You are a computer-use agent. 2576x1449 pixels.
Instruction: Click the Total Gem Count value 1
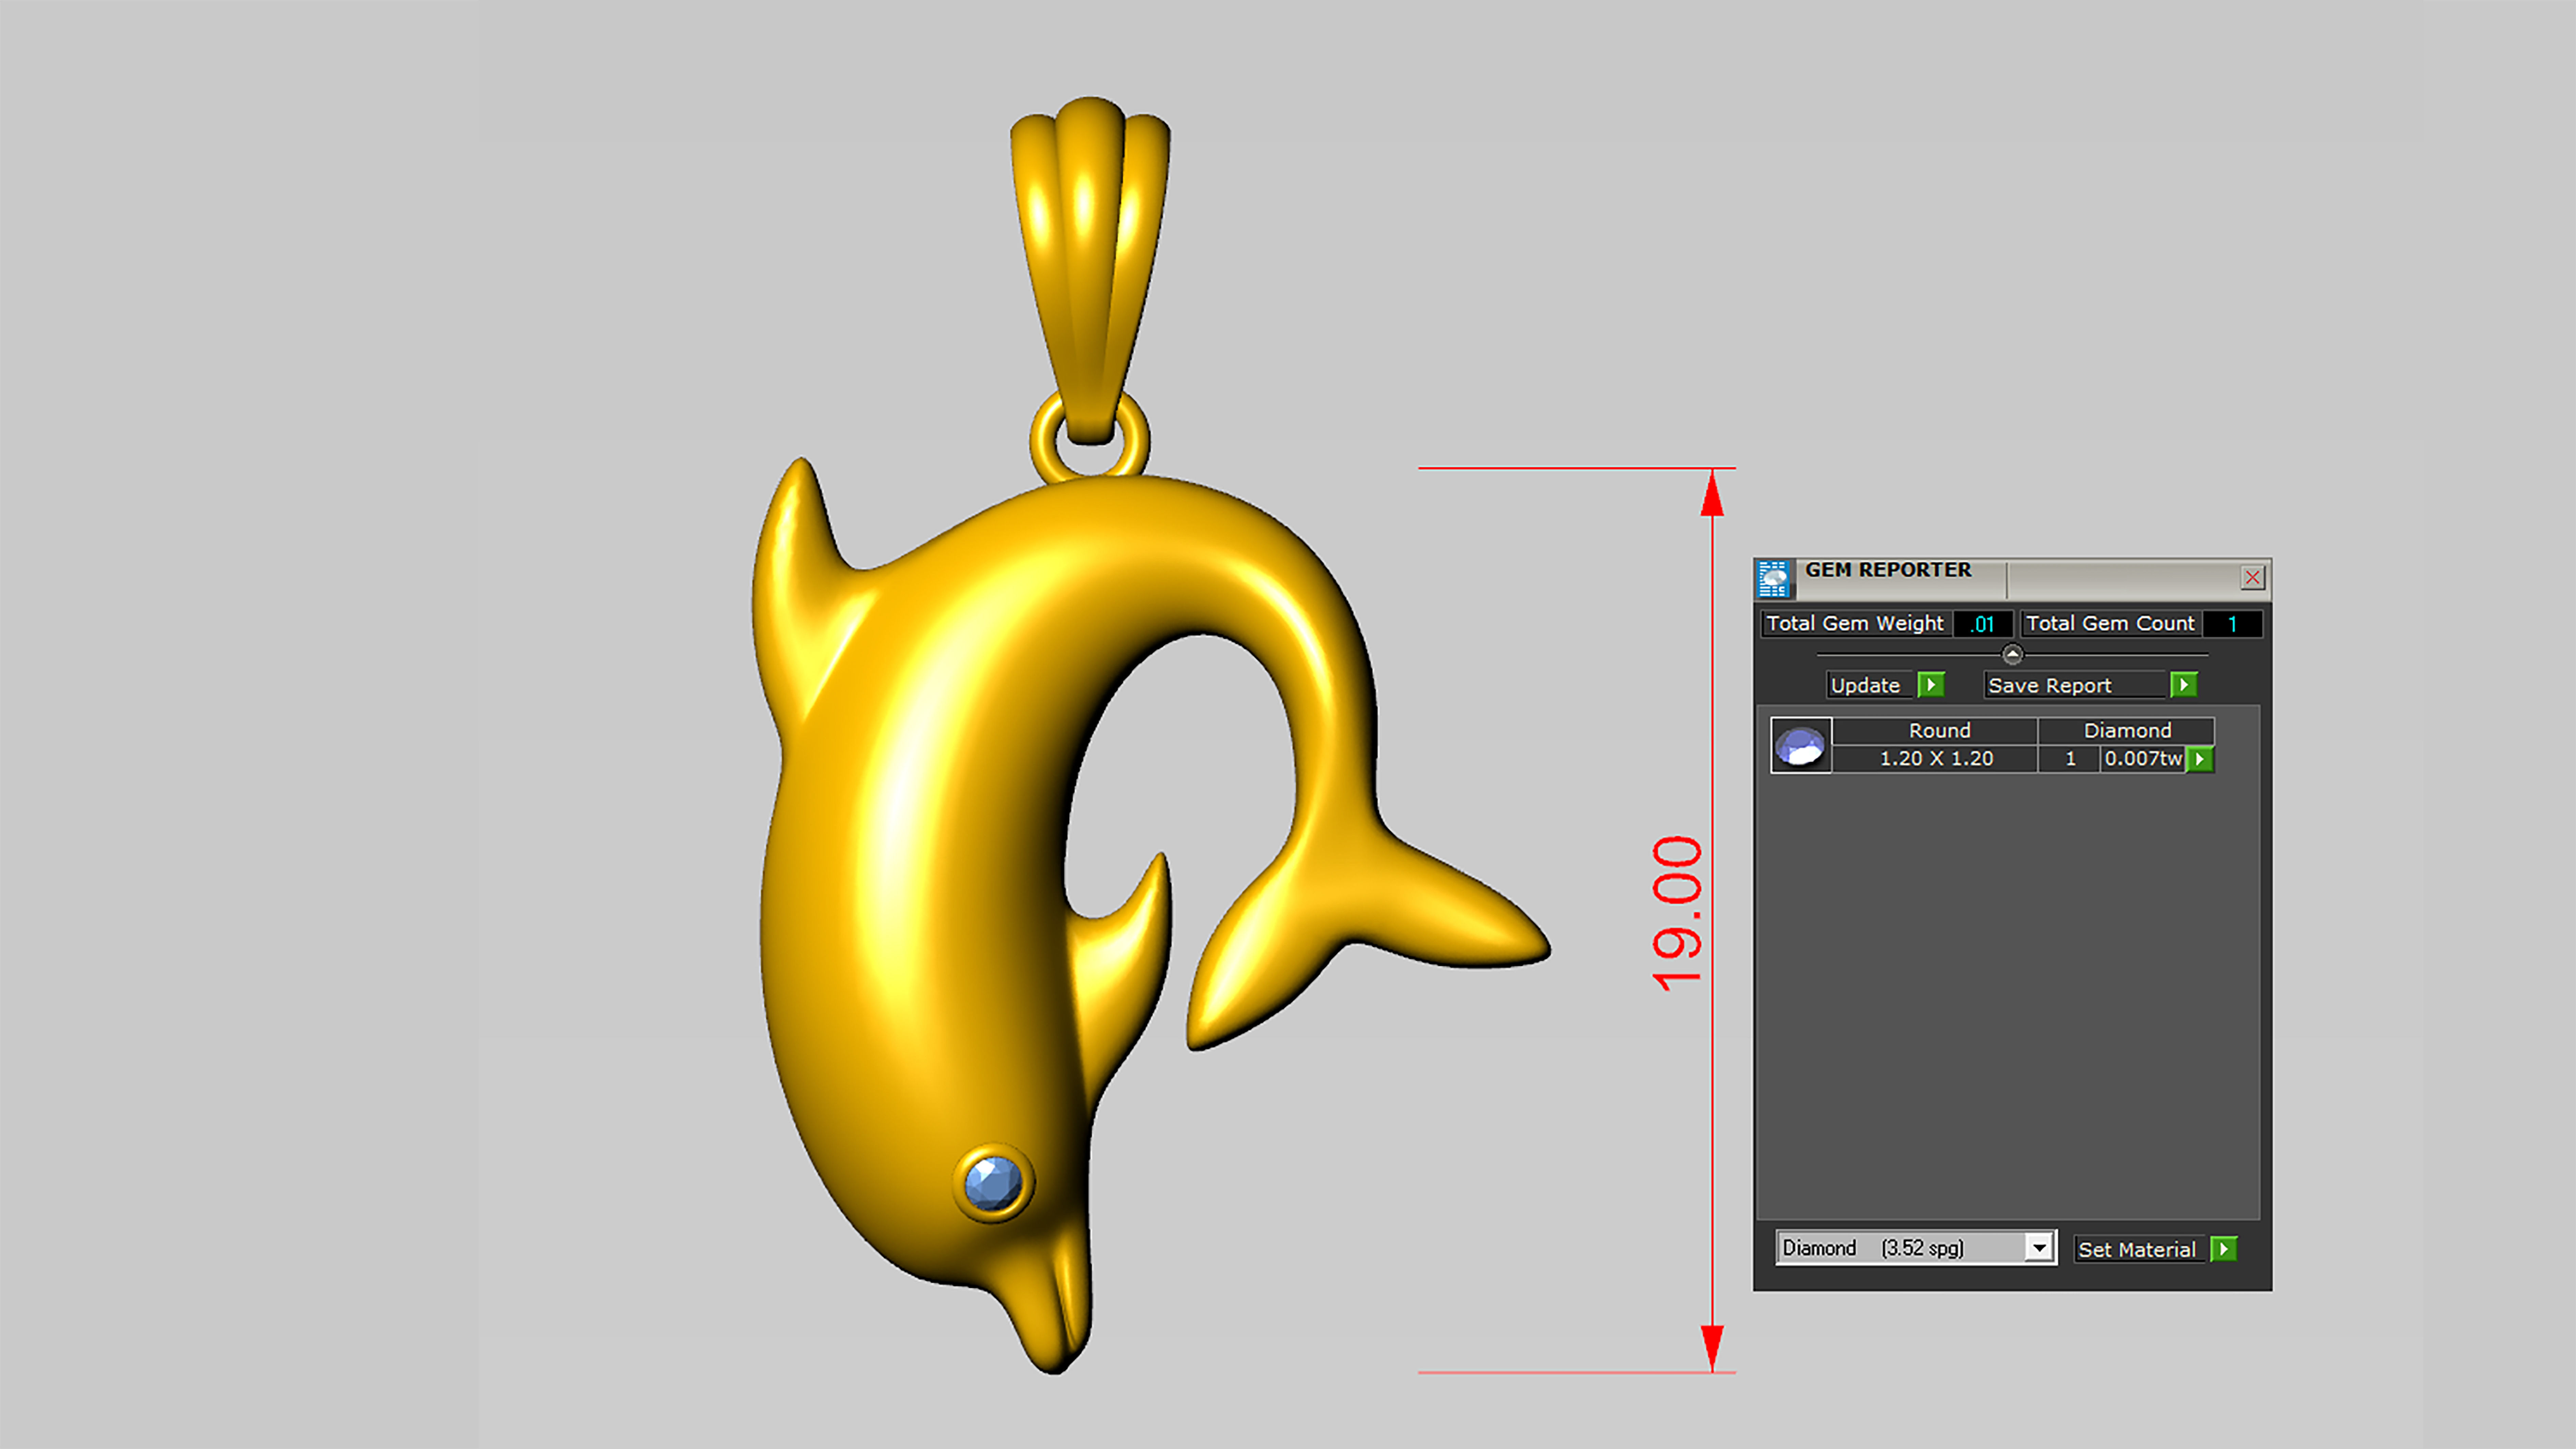2232,624
